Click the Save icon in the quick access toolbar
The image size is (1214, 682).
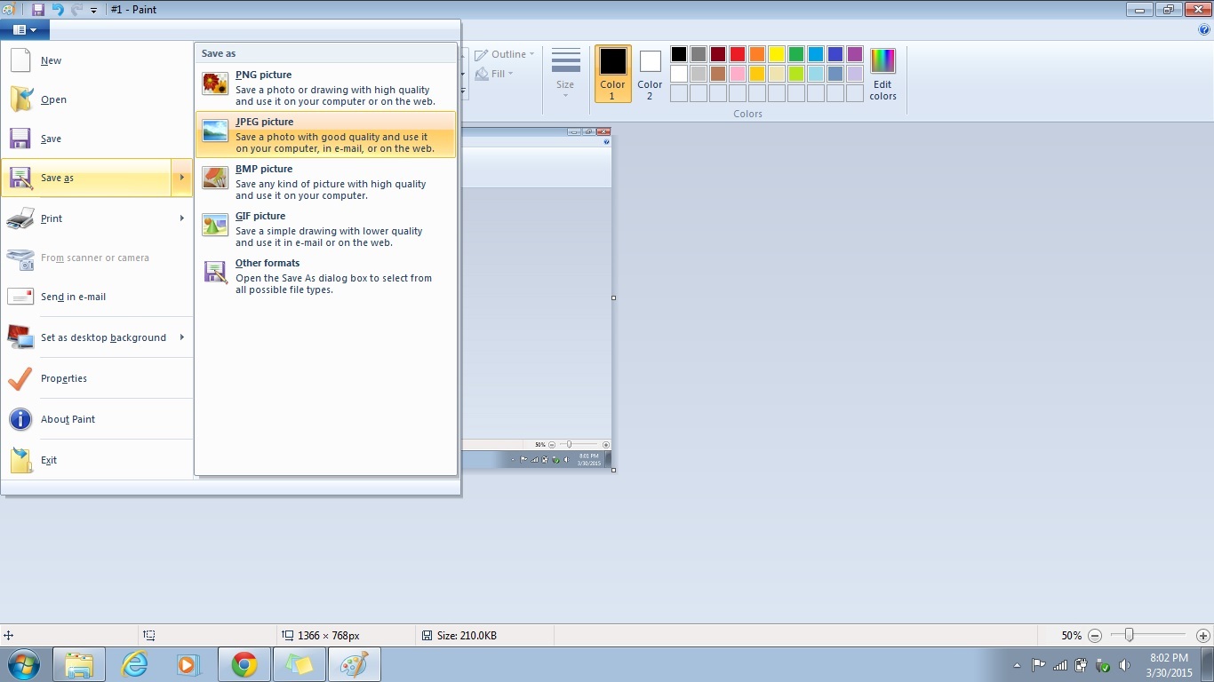(x=37, y=10)
